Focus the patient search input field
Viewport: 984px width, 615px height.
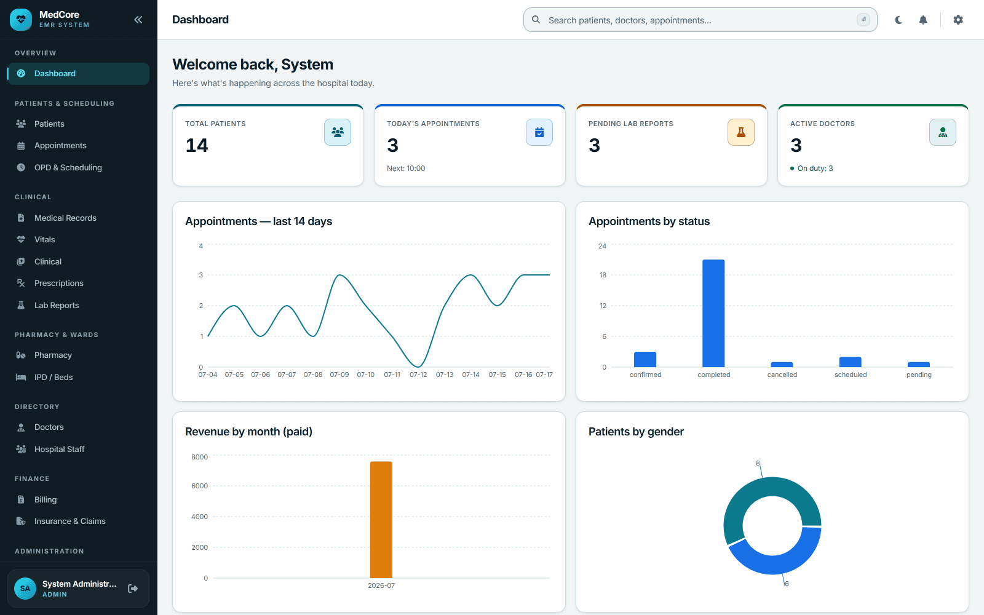[700, 20]
